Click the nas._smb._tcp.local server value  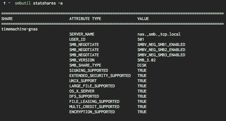click(159, 34)
